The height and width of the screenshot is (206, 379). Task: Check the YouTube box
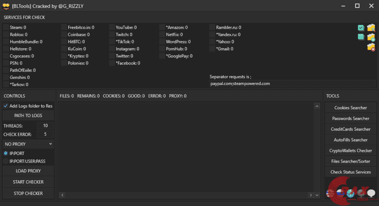tap(112, 27)
